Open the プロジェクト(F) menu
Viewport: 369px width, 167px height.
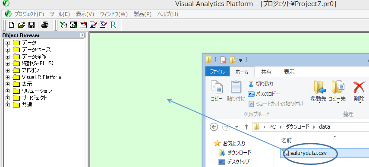tap(29, 14)
